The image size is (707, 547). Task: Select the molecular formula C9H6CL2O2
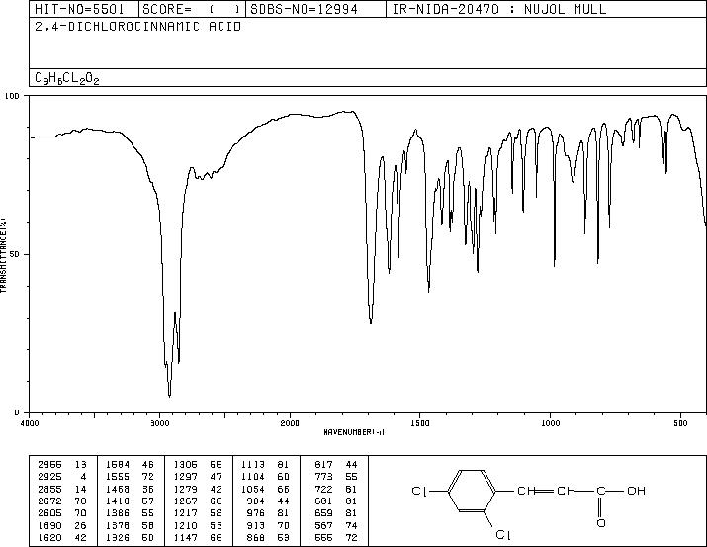click(66, 78)
